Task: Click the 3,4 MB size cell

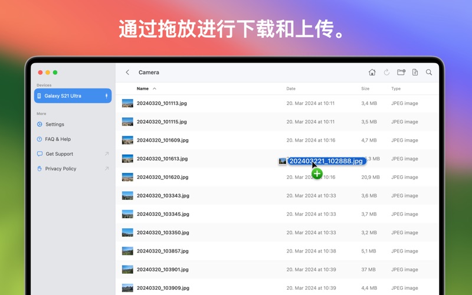Action: pyautogui.click(x=369, y=103)
